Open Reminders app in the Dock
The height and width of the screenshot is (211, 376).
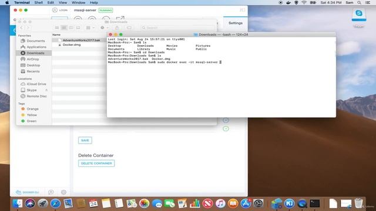click(119, 203)
